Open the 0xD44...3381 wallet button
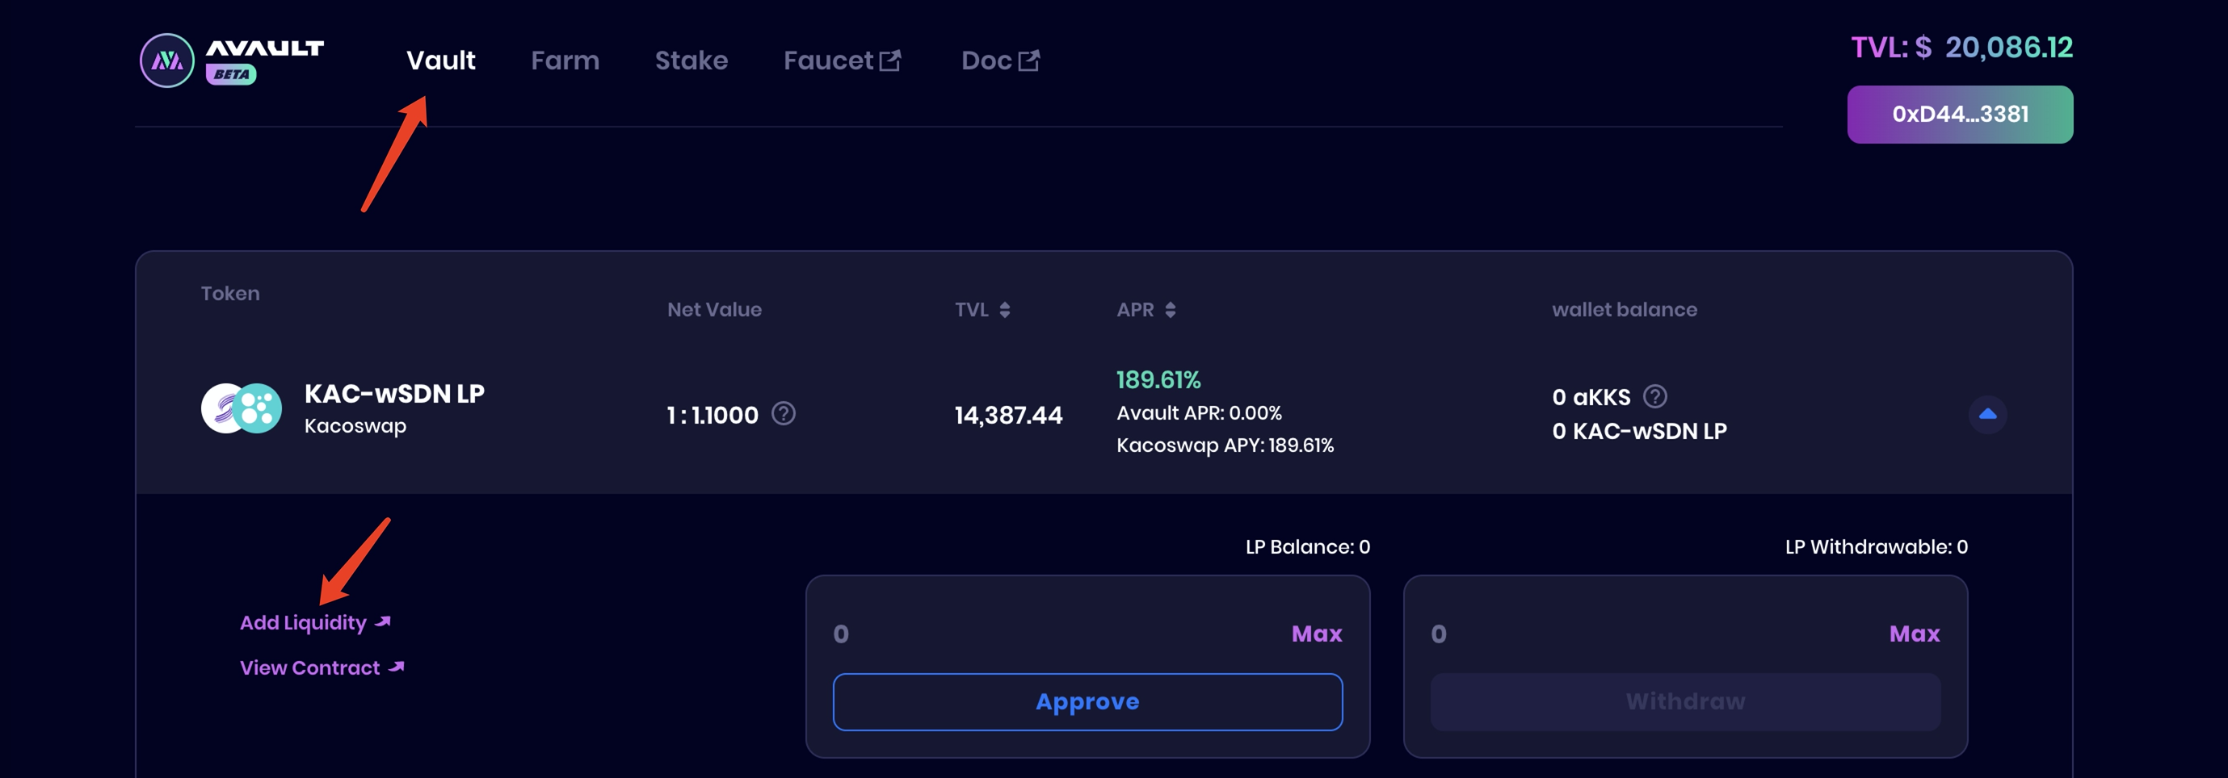 tap(1959, 114)
